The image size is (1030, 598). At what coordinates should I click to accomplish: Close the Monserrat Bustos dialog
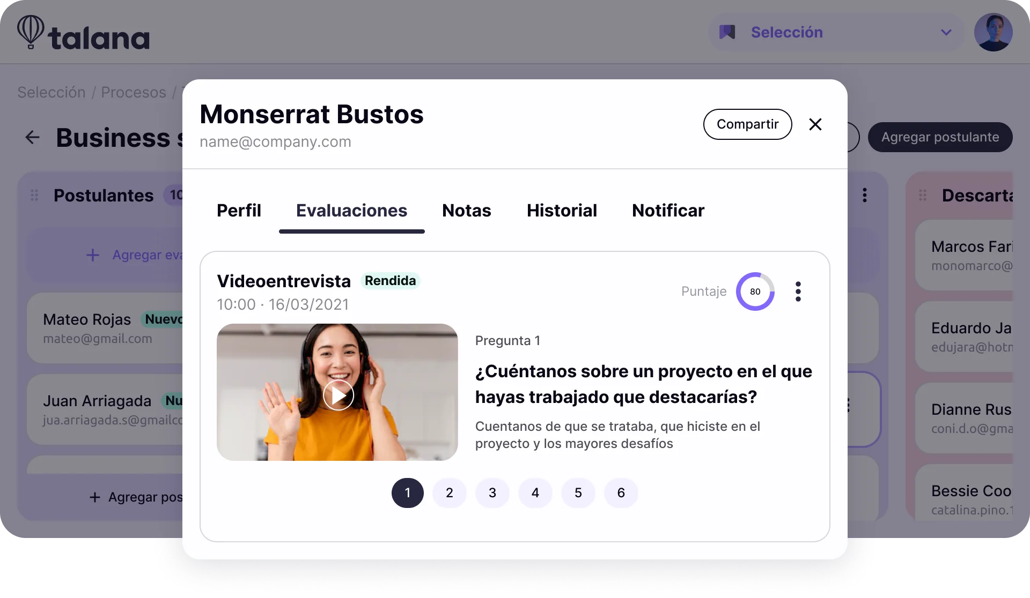(x=815, y=124)
